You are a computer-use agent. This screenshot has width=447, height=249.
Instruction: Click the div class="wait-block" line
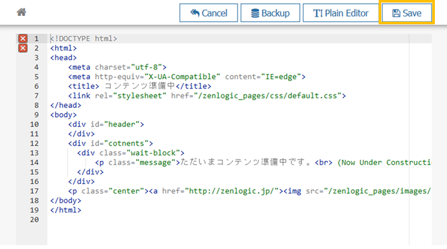131,153
